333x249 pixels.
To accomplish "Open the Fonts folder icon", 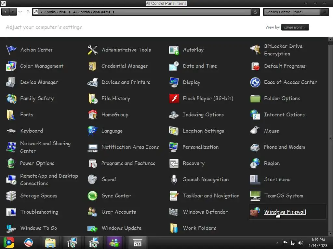I will (11, 115).
